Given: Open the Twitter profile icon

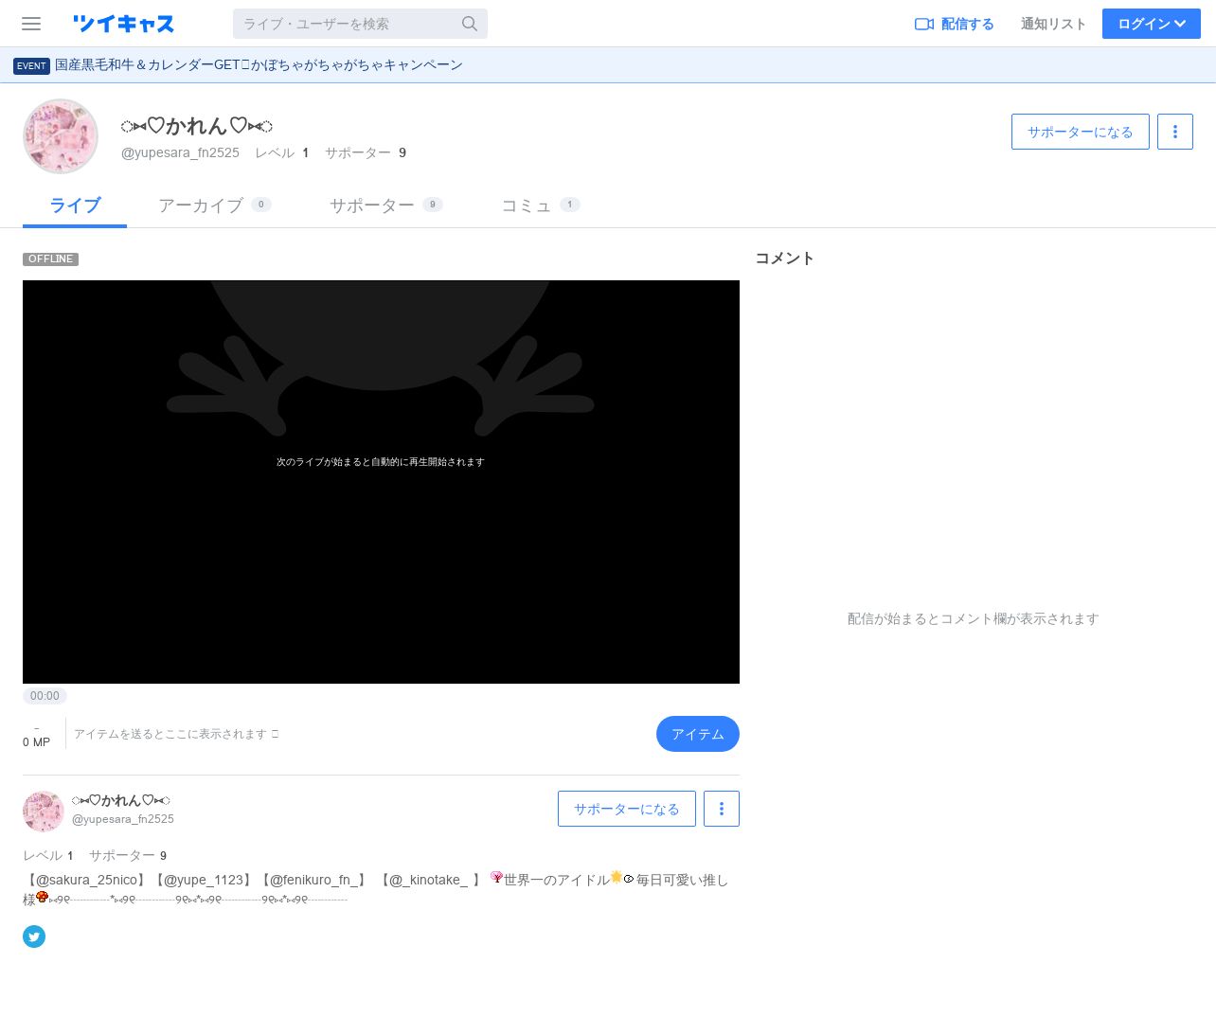Looking at the screenshot, I should [34, 937].
